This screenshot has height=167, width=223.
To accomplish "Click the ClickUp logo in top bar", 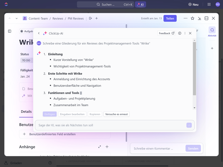I will (6, 4).
